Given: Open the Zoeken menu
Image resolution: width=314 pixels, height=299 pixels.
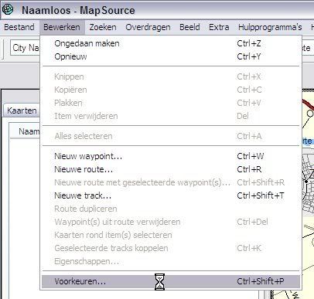Looking at the screenshot, I should [x=103, y=27].
